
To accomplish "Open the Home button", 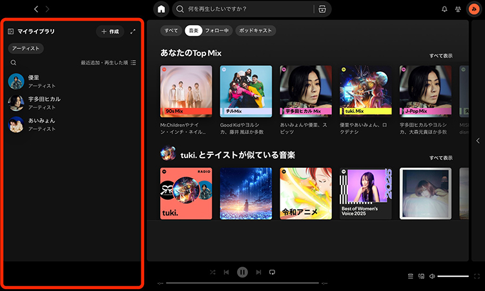I will click(x=161, y=9).
